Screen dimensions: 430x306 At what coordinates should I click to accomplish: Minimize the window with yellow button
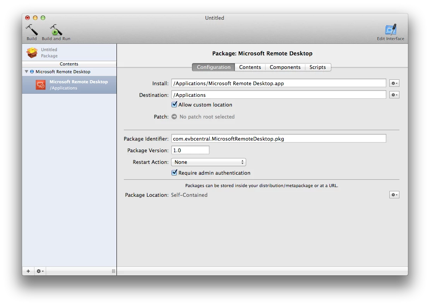pos(35,18)
